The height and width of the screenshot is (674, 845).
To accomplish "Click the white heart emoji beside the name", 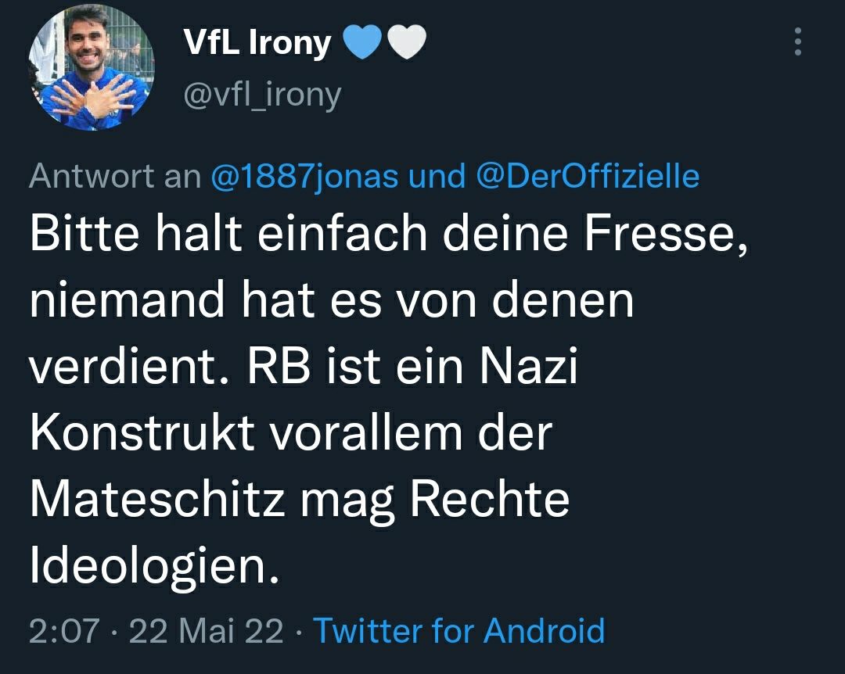I will 407,44.
